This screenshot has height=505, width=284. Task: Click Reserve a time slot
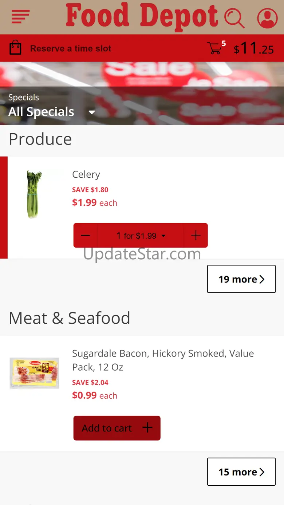71,48
